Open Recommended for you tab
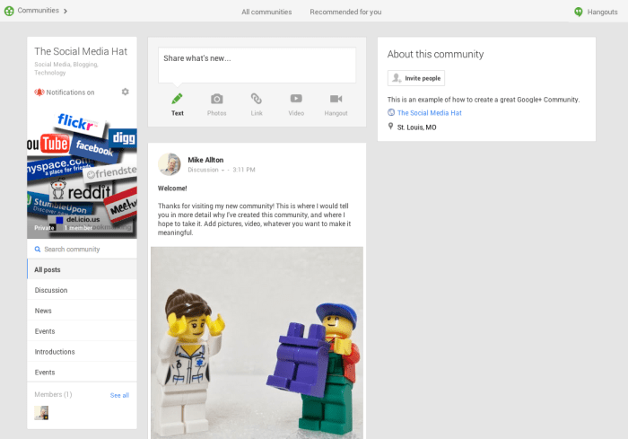This screenshot has width=628, height=439. (x=345, y=12)
